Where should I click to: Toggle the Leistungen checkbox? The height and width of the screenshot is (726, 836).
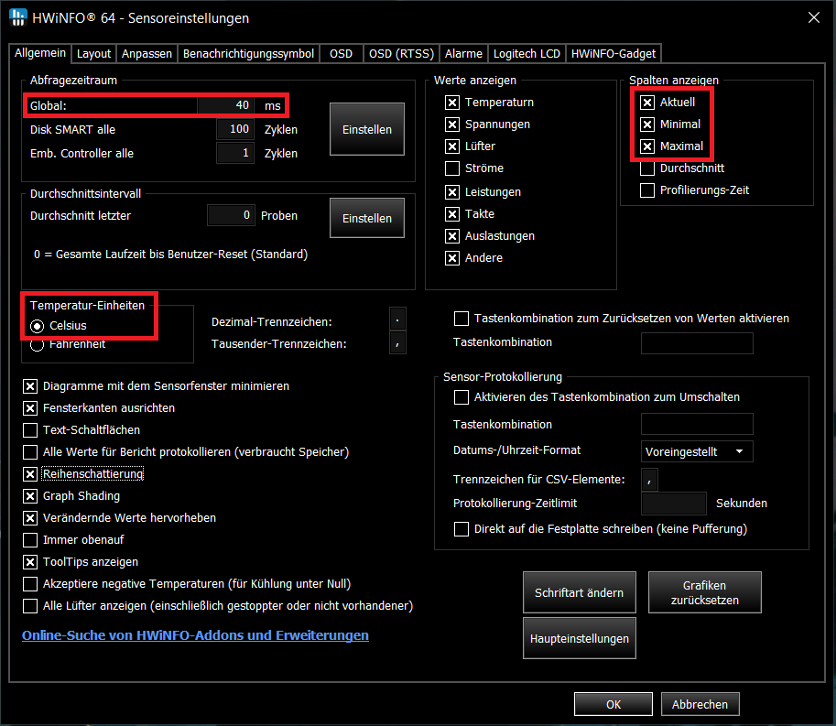tap(452, 192)
